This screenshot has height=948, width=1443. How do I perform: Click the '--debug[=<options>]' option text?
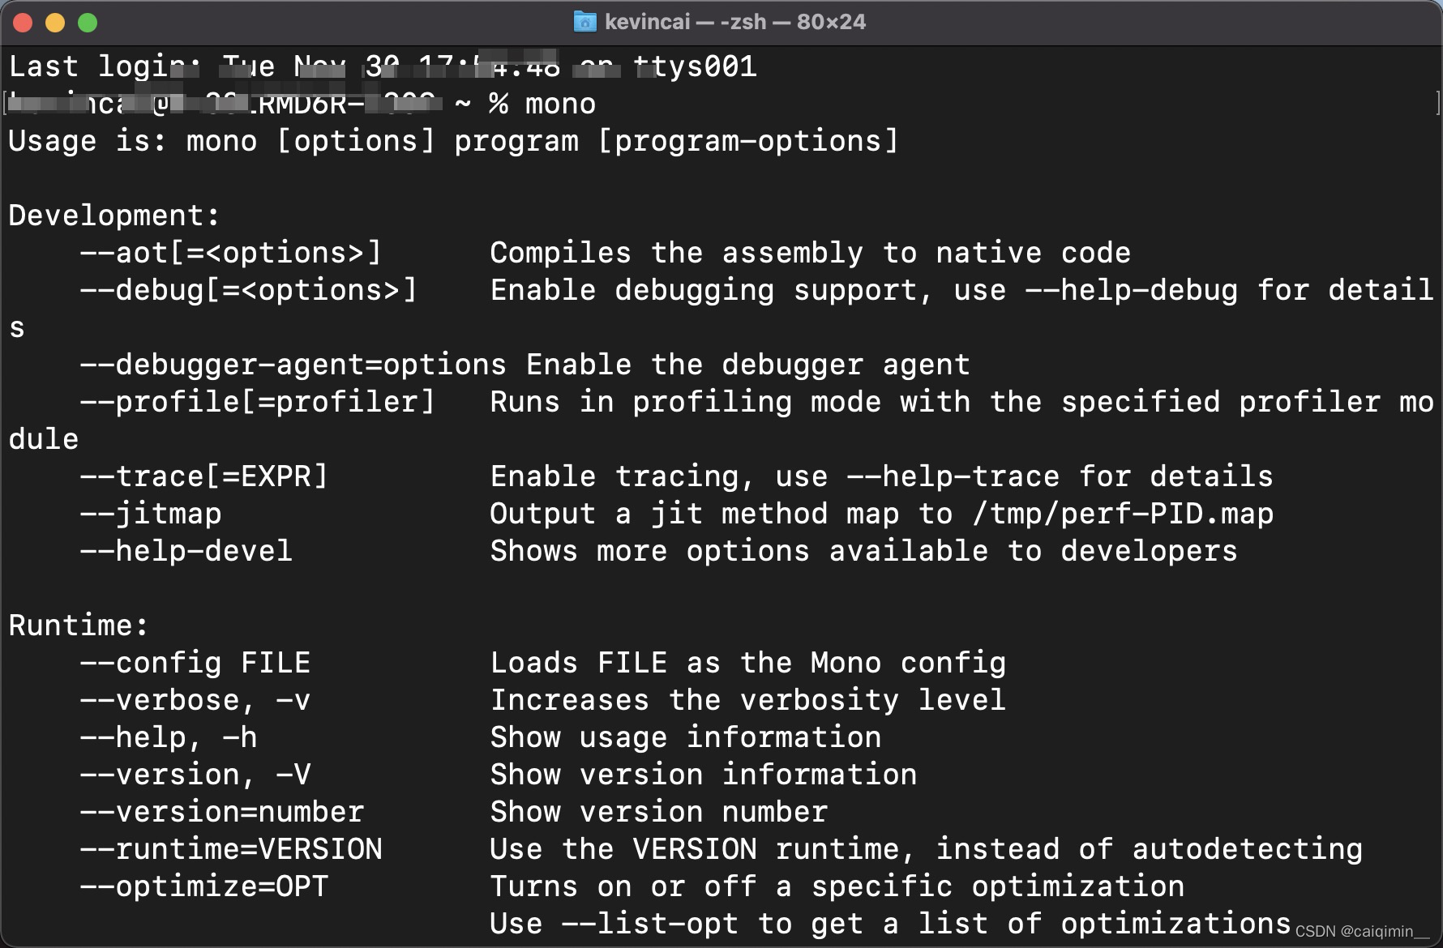(249, 291)
